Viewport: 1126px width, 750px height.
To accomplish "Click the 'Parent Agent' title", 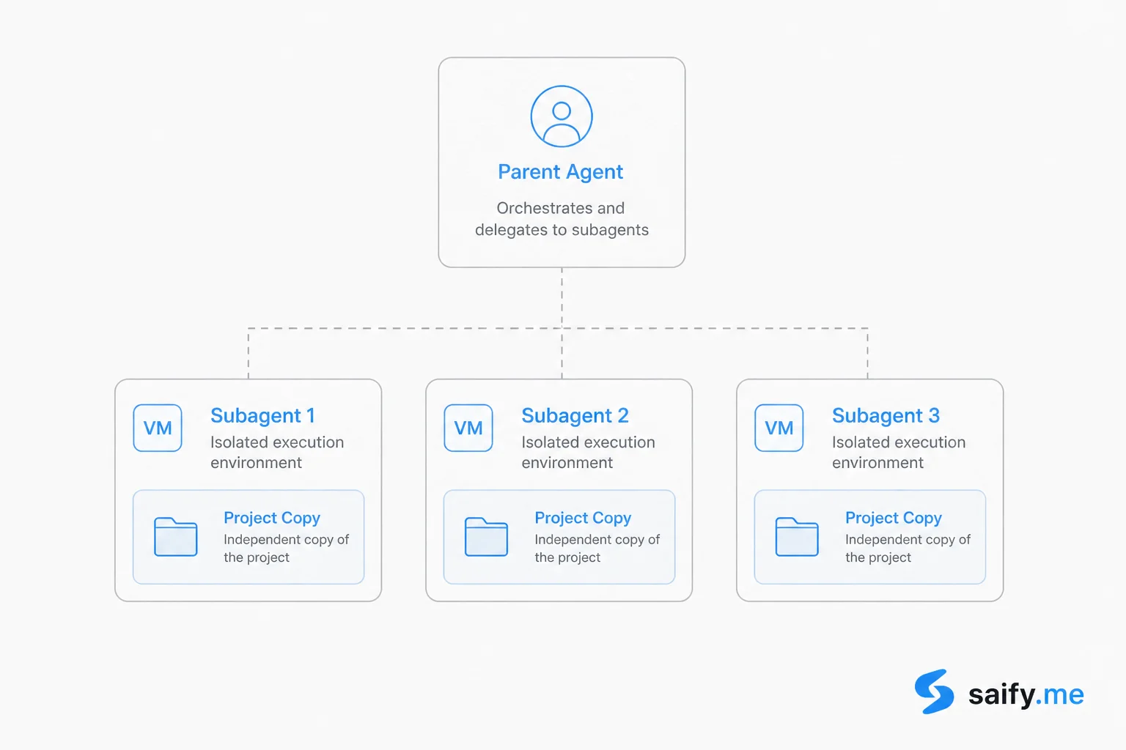I will pyautogui.click(x=561, y=172).
